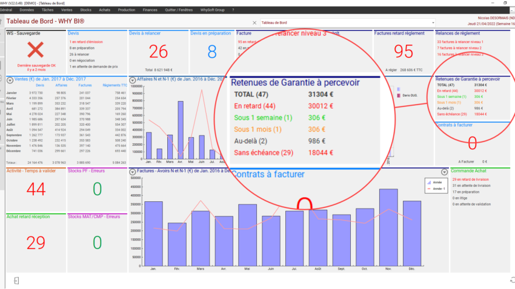Select the Janvier row in Ventes table
The height and width of the screenshot is (289, 515).
[x=66, y=93]
